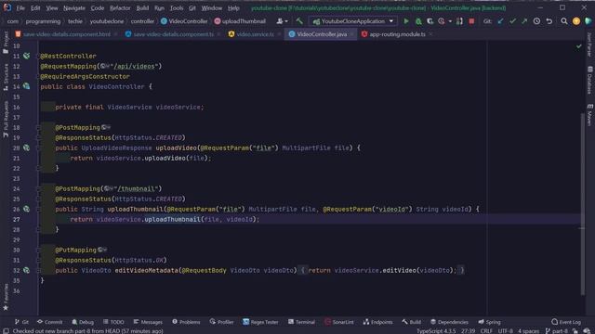Viewport: 595px width, 334px height.
Task: Open Search Everywhere magnifier icon
Action: click(564, 21)
